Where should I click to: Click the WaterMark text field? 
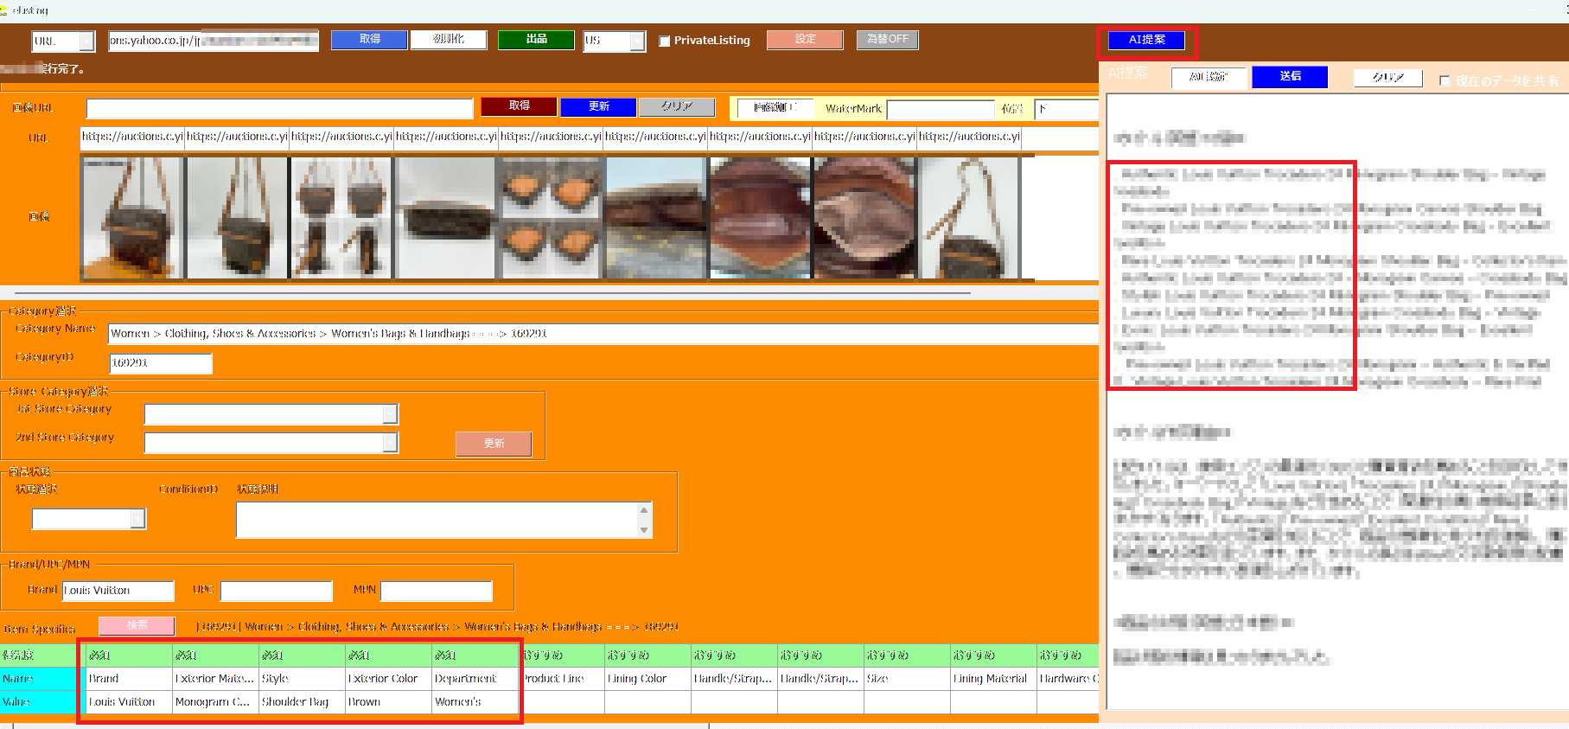tap(941, 110)
